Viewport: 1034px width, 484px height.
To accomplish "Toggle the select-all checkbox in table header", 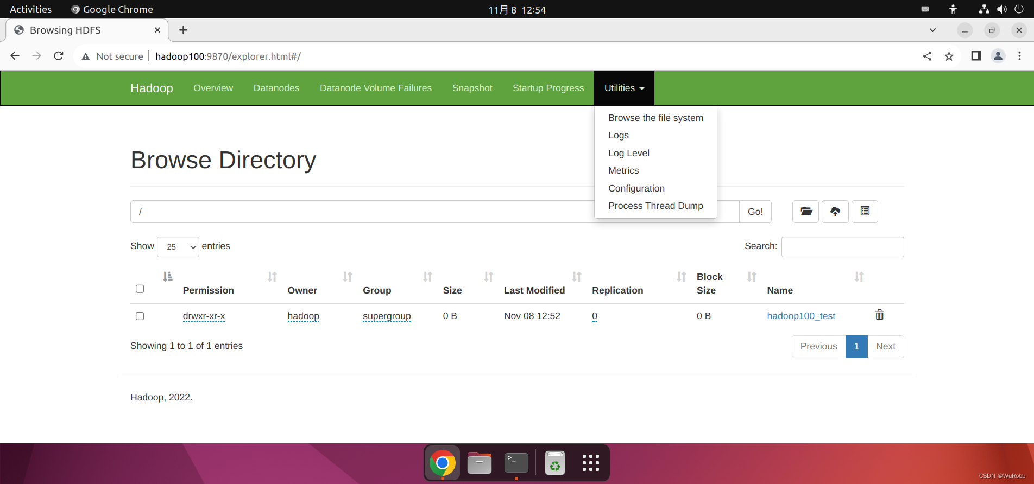I will 140,289.
